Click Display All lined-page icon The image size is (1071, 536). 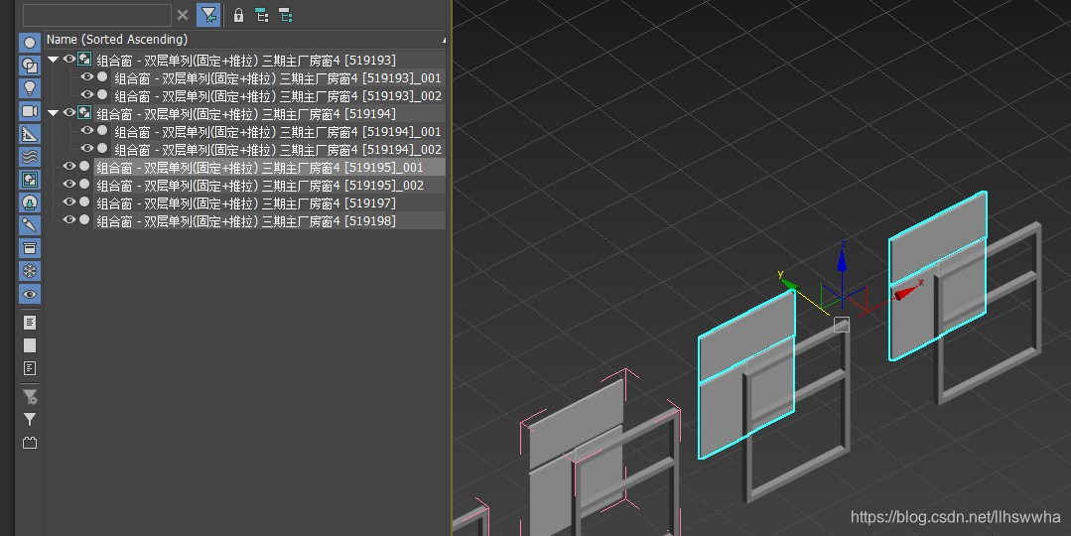click(30, 322)
